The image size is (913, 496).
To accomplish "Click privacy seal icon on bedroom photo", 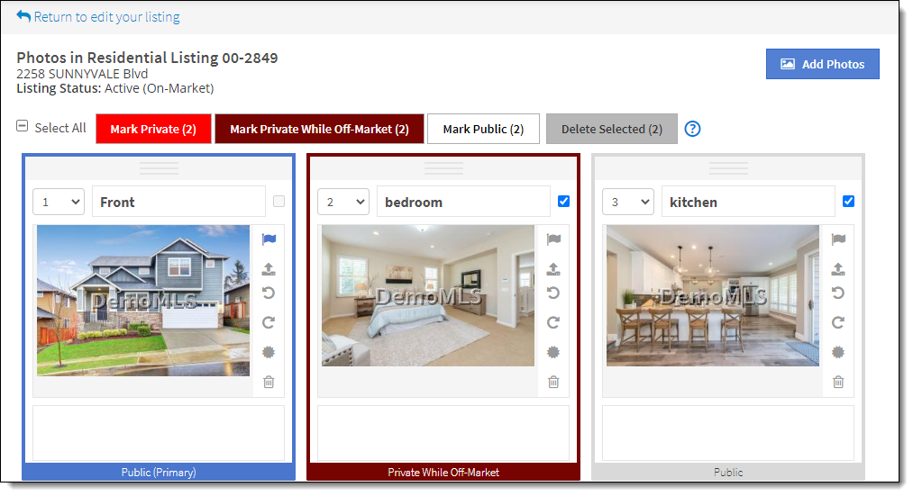I will point(553,352).
